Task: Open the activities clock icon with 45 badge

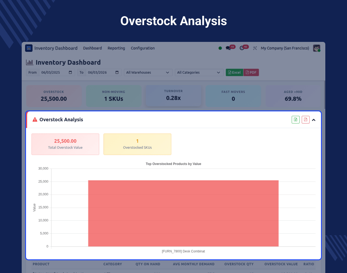Action: (242, 48)
